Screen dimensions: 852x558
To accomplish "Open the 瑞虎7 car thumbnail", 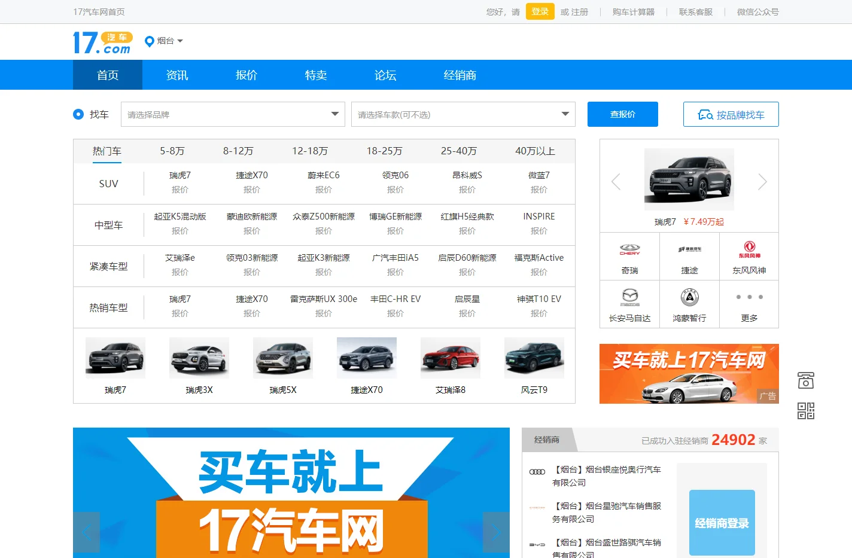I will coord(115,358).
